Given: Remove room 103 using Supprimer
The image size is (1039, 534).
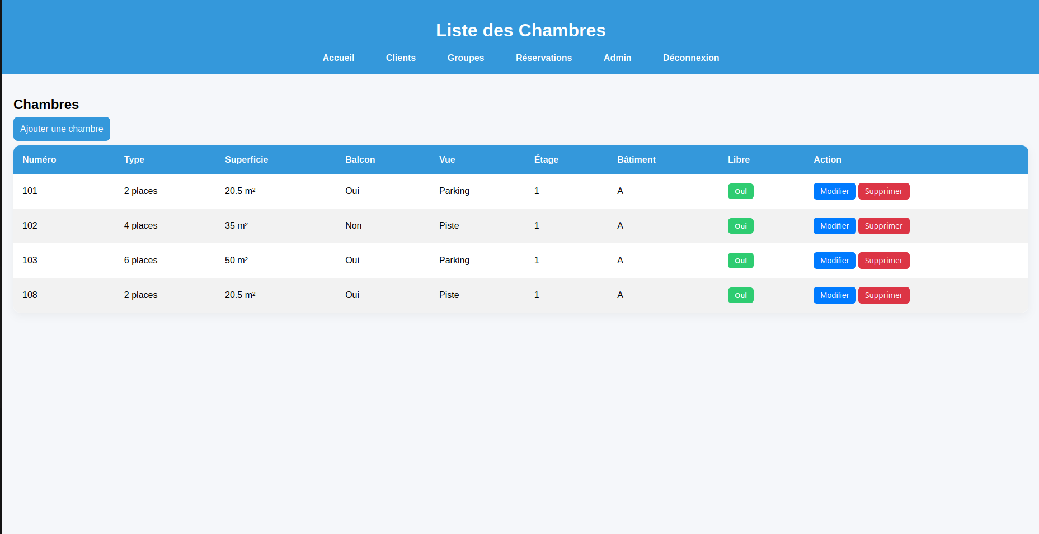Looking at the screenshot, I should click(x=883, y=261).
